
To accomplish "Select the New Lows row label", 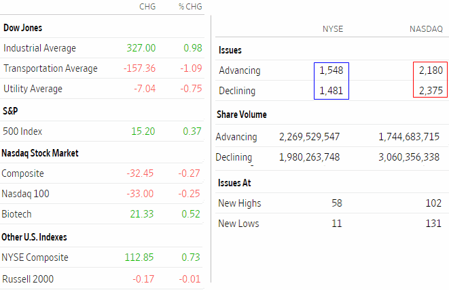I will (238, 224).
